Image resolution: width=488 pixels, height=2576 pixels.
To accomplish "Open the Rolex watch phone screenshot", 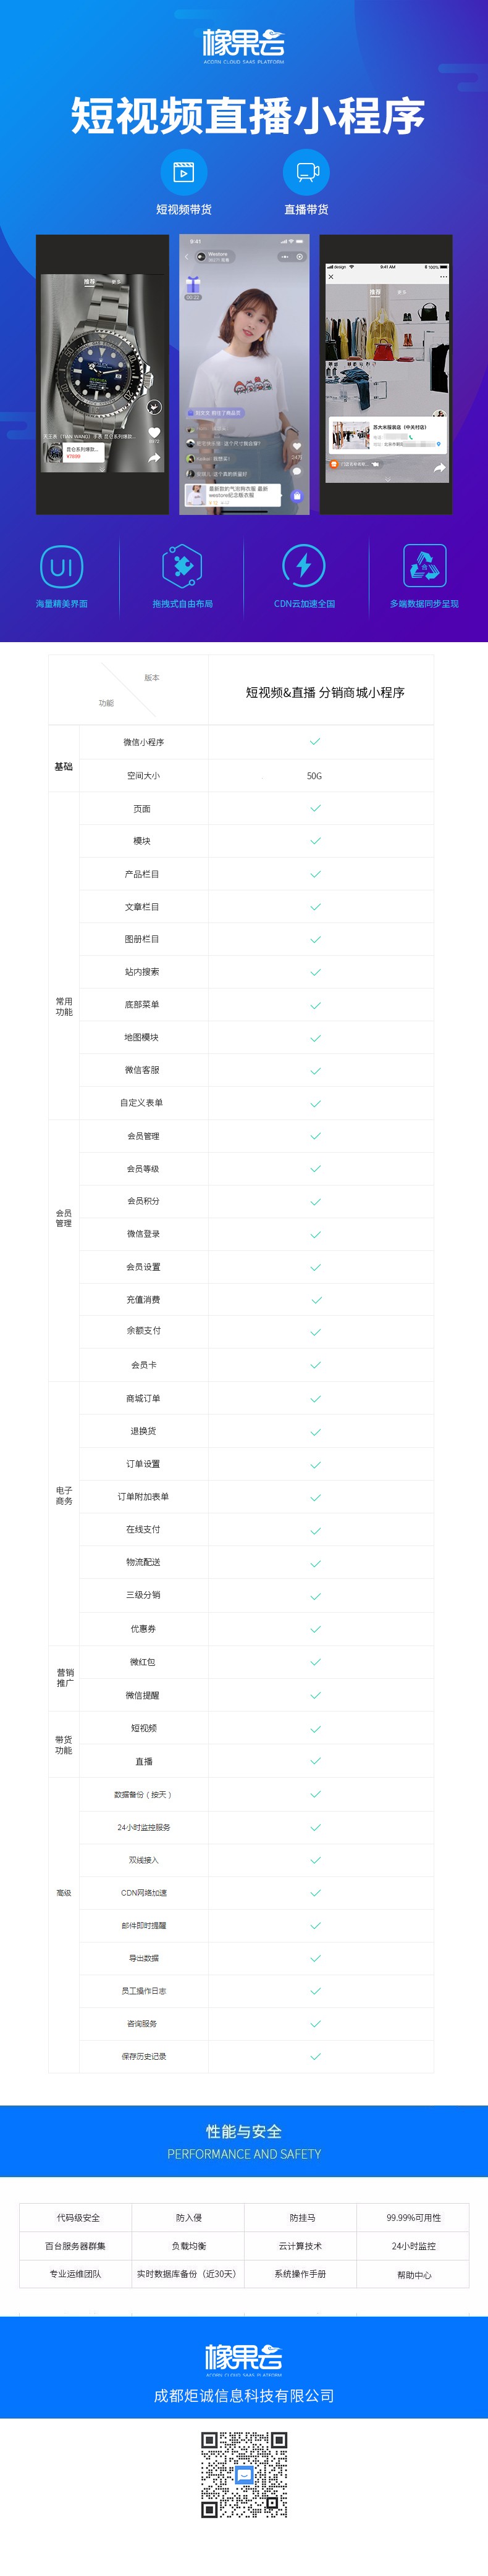I will [103, 375].
